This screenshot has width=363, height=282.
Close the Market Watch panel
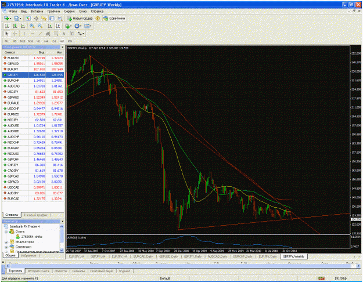click(x=62, y=47)
